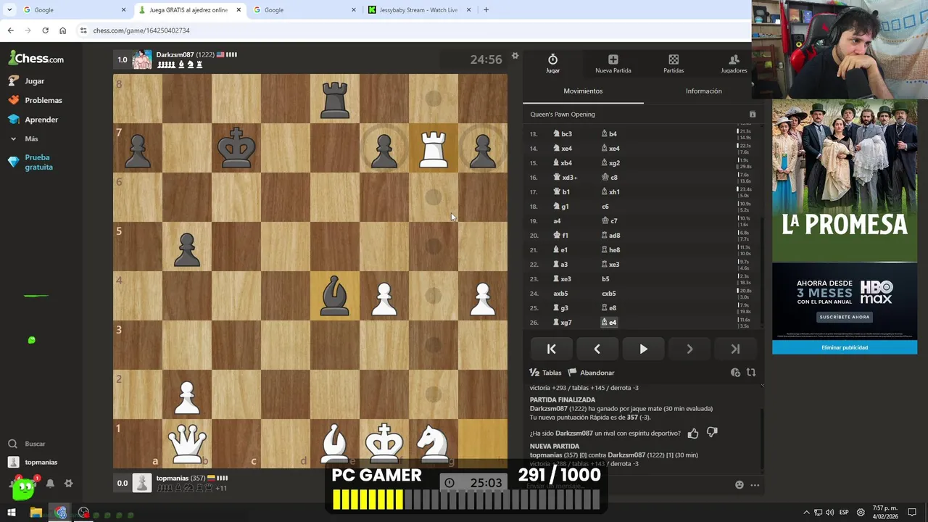Go to move 18 black c6

click(605, 207)
